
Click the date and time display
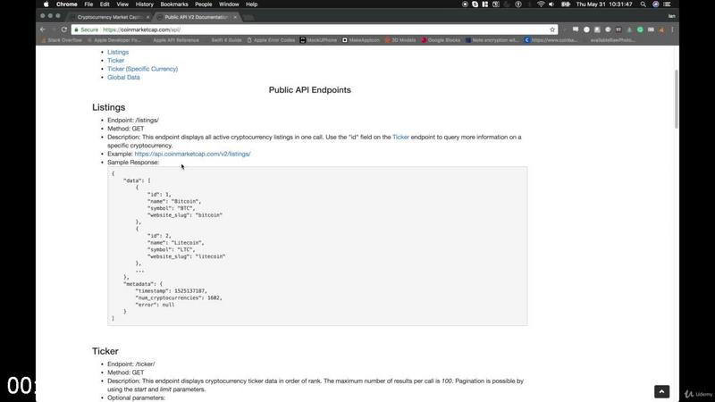pyautogui.click(x=604, y=4)
